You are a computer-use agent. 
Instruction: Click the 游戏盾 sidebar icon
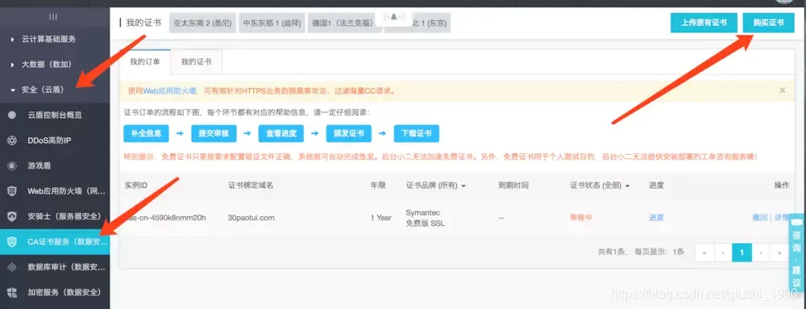tap(12, 165)
